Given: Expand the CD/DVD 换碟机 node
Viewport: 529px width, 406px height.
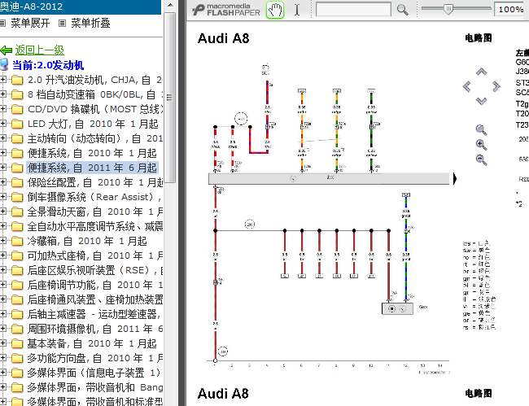Looking at the screenshot, I should pos(2,109).
